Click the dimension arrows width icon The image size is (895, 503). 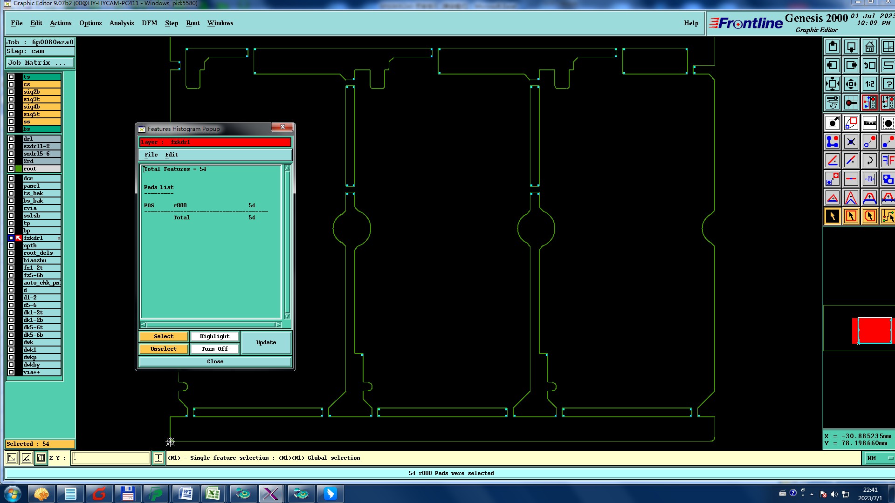pyautogui.click(x=869, y=179)
